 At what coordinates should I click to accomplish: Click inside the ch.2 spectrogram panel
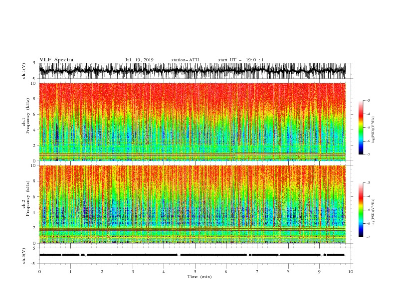(192, 204)
